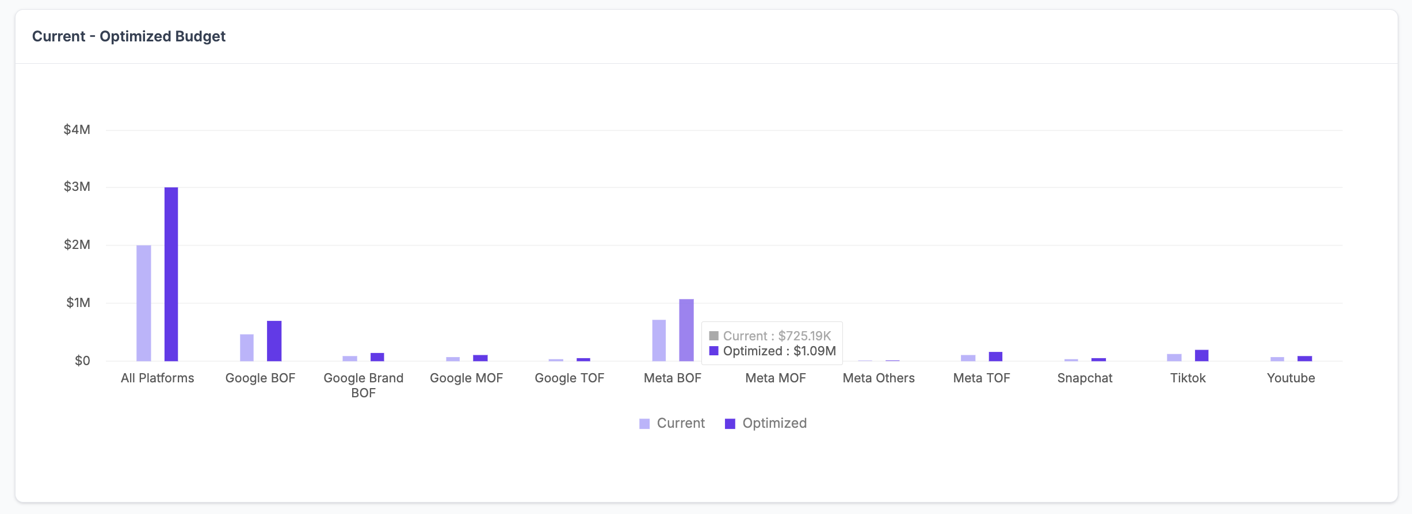Select the Google BOF Current bar
The height and width of the screenshot is (514, 1412).
tap(247, 347)
